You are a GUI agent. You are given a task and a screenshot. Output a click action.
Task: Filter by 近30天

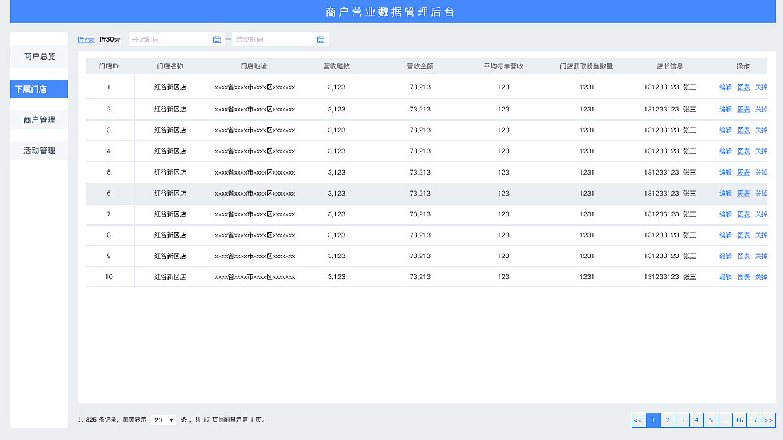point(110,40)
